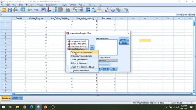Click the Windows Start button
Viewport: 196px width, 110px height.
3,107
